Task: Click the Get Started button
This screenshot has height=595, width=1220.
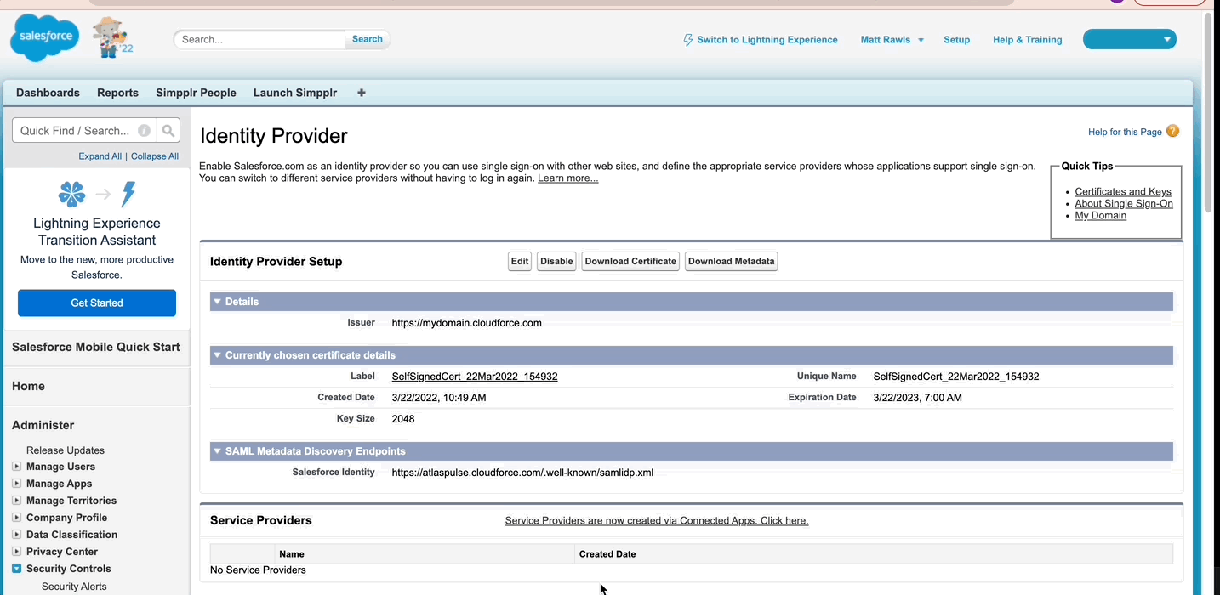Action: point(97,303)
